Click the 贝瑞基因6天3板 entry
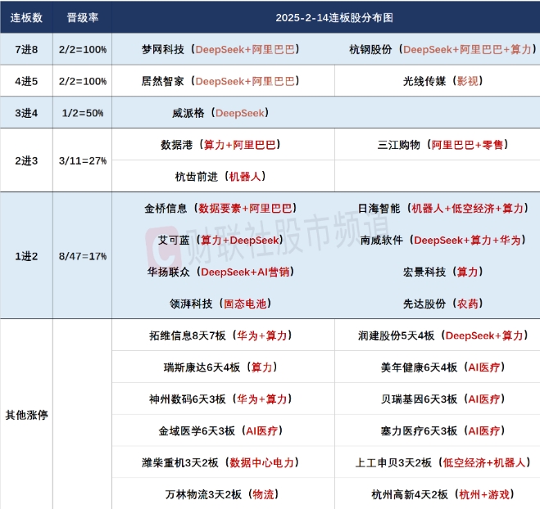Viewport: 540px width, 509px height. coord(442,399)
